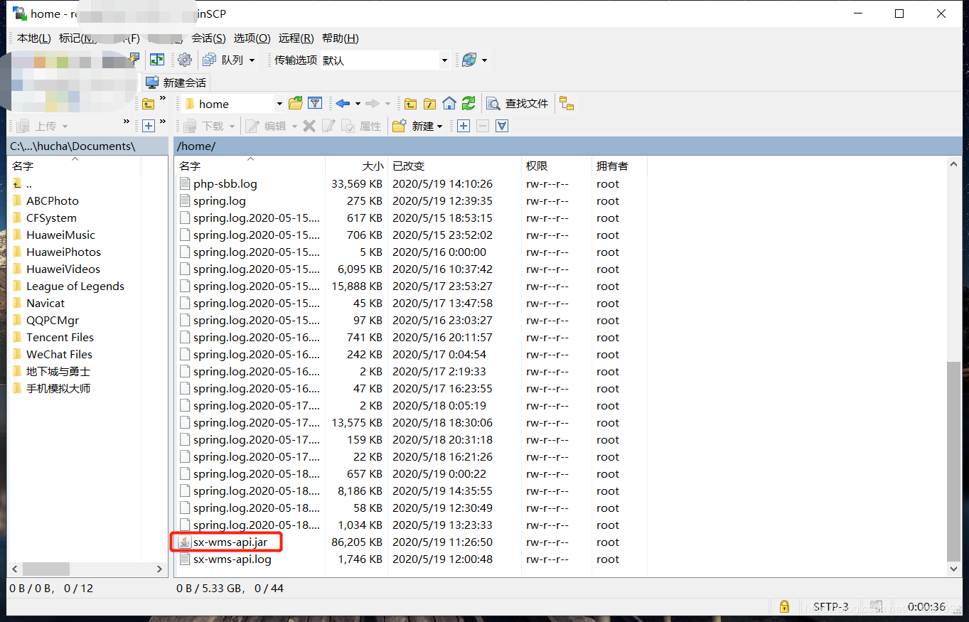Screen dimensions: 969x622
Task: Click the remote home directory house icon
Action: pyautogui.click(x=449, y=104)
